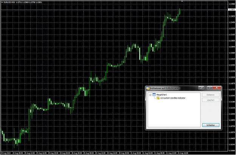Click the yellow indicator icon beside cci-custom-candles-indicator

click(x=158, y=98)
